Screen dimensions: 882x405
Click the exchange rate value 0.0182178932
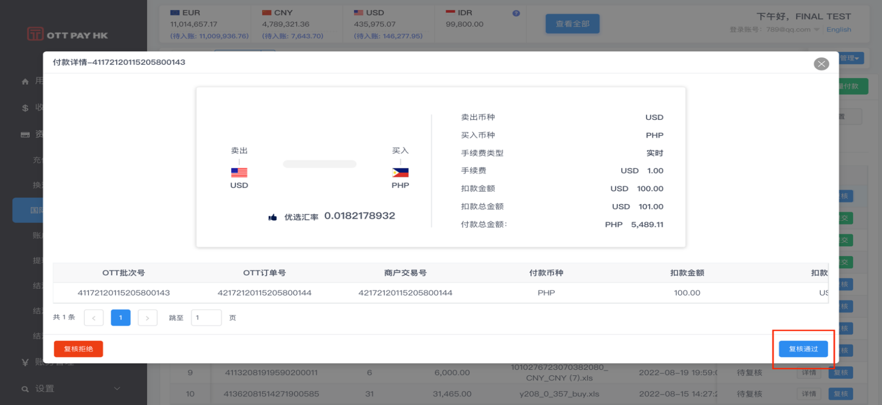tap(360, 216)
